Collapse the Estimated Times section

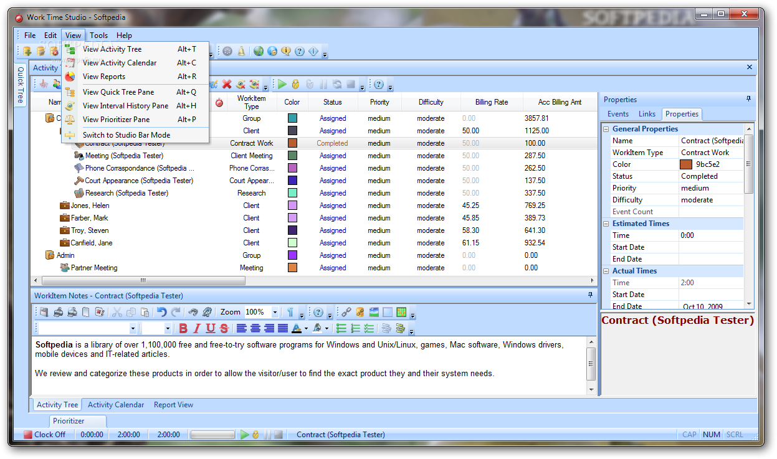point(606,224)
